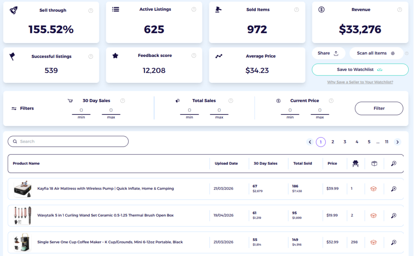Click the magnifier icon in Kayfia Air Mattress row
This screenshot has height=256, width=414.
(393, 189)
